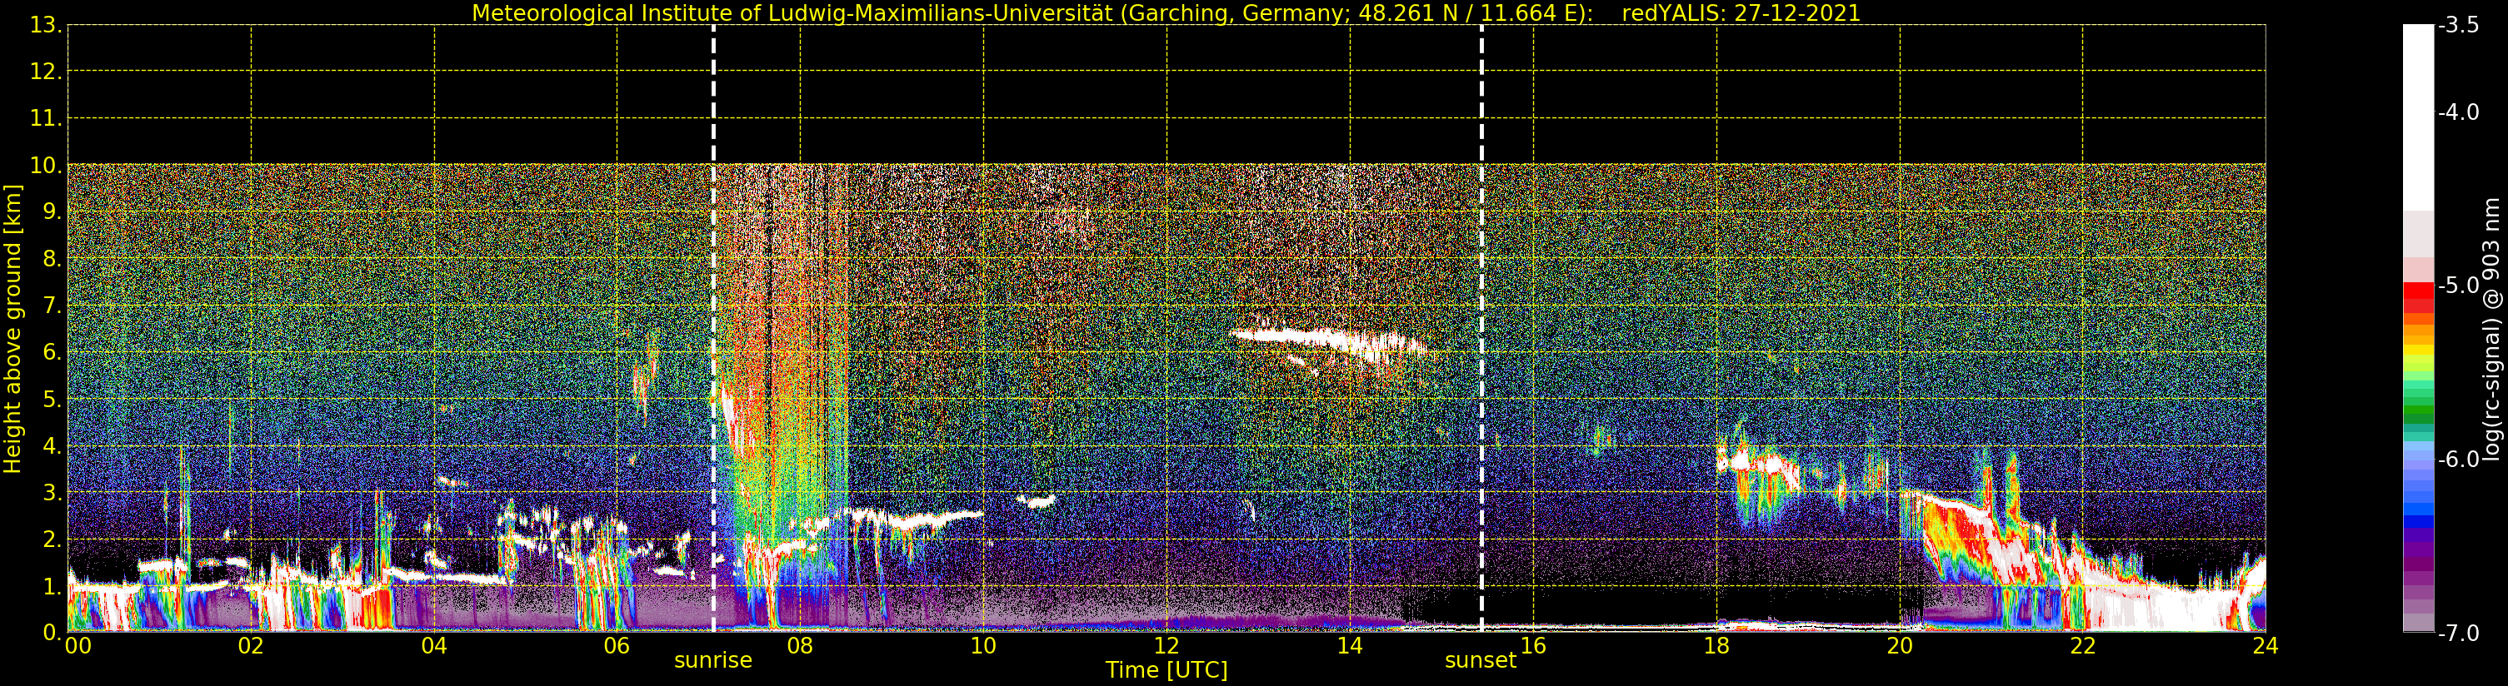The image size is (2508, 686).
Task: Click the Time [UTC] axis title
Action: (x=1167, y=669)
